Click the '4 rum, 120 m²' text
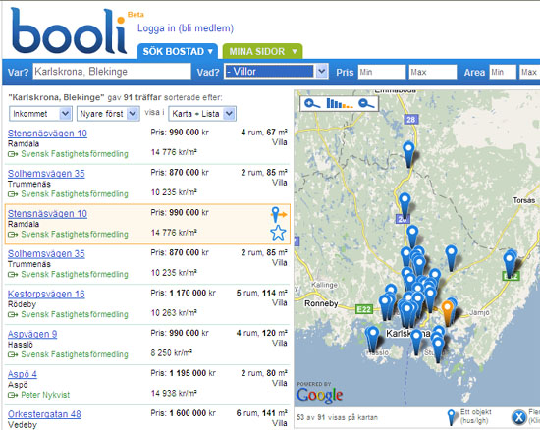This screenshot has width=540, height=430. [262, 333]
